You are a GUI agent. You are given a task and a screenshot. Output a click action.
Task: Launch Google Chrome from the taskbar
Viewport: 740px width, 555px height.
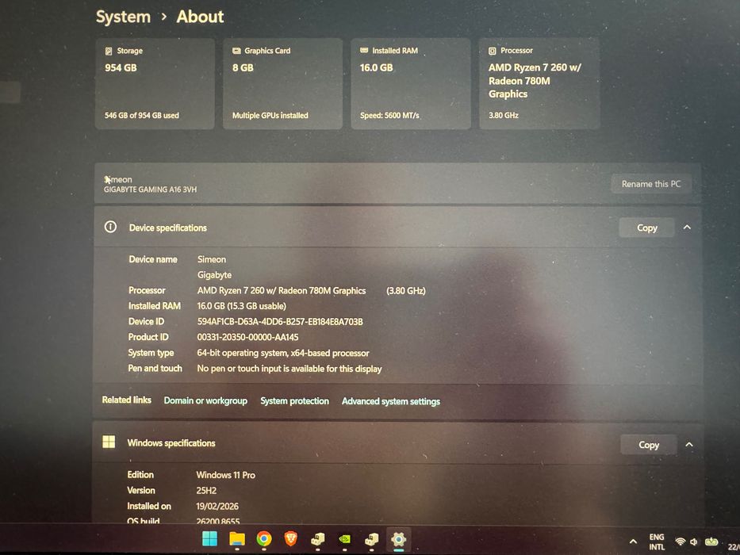[264, 538]
